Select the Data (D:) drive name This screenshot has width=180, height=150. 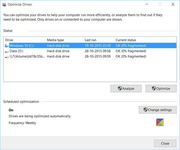tap(16, 51)
